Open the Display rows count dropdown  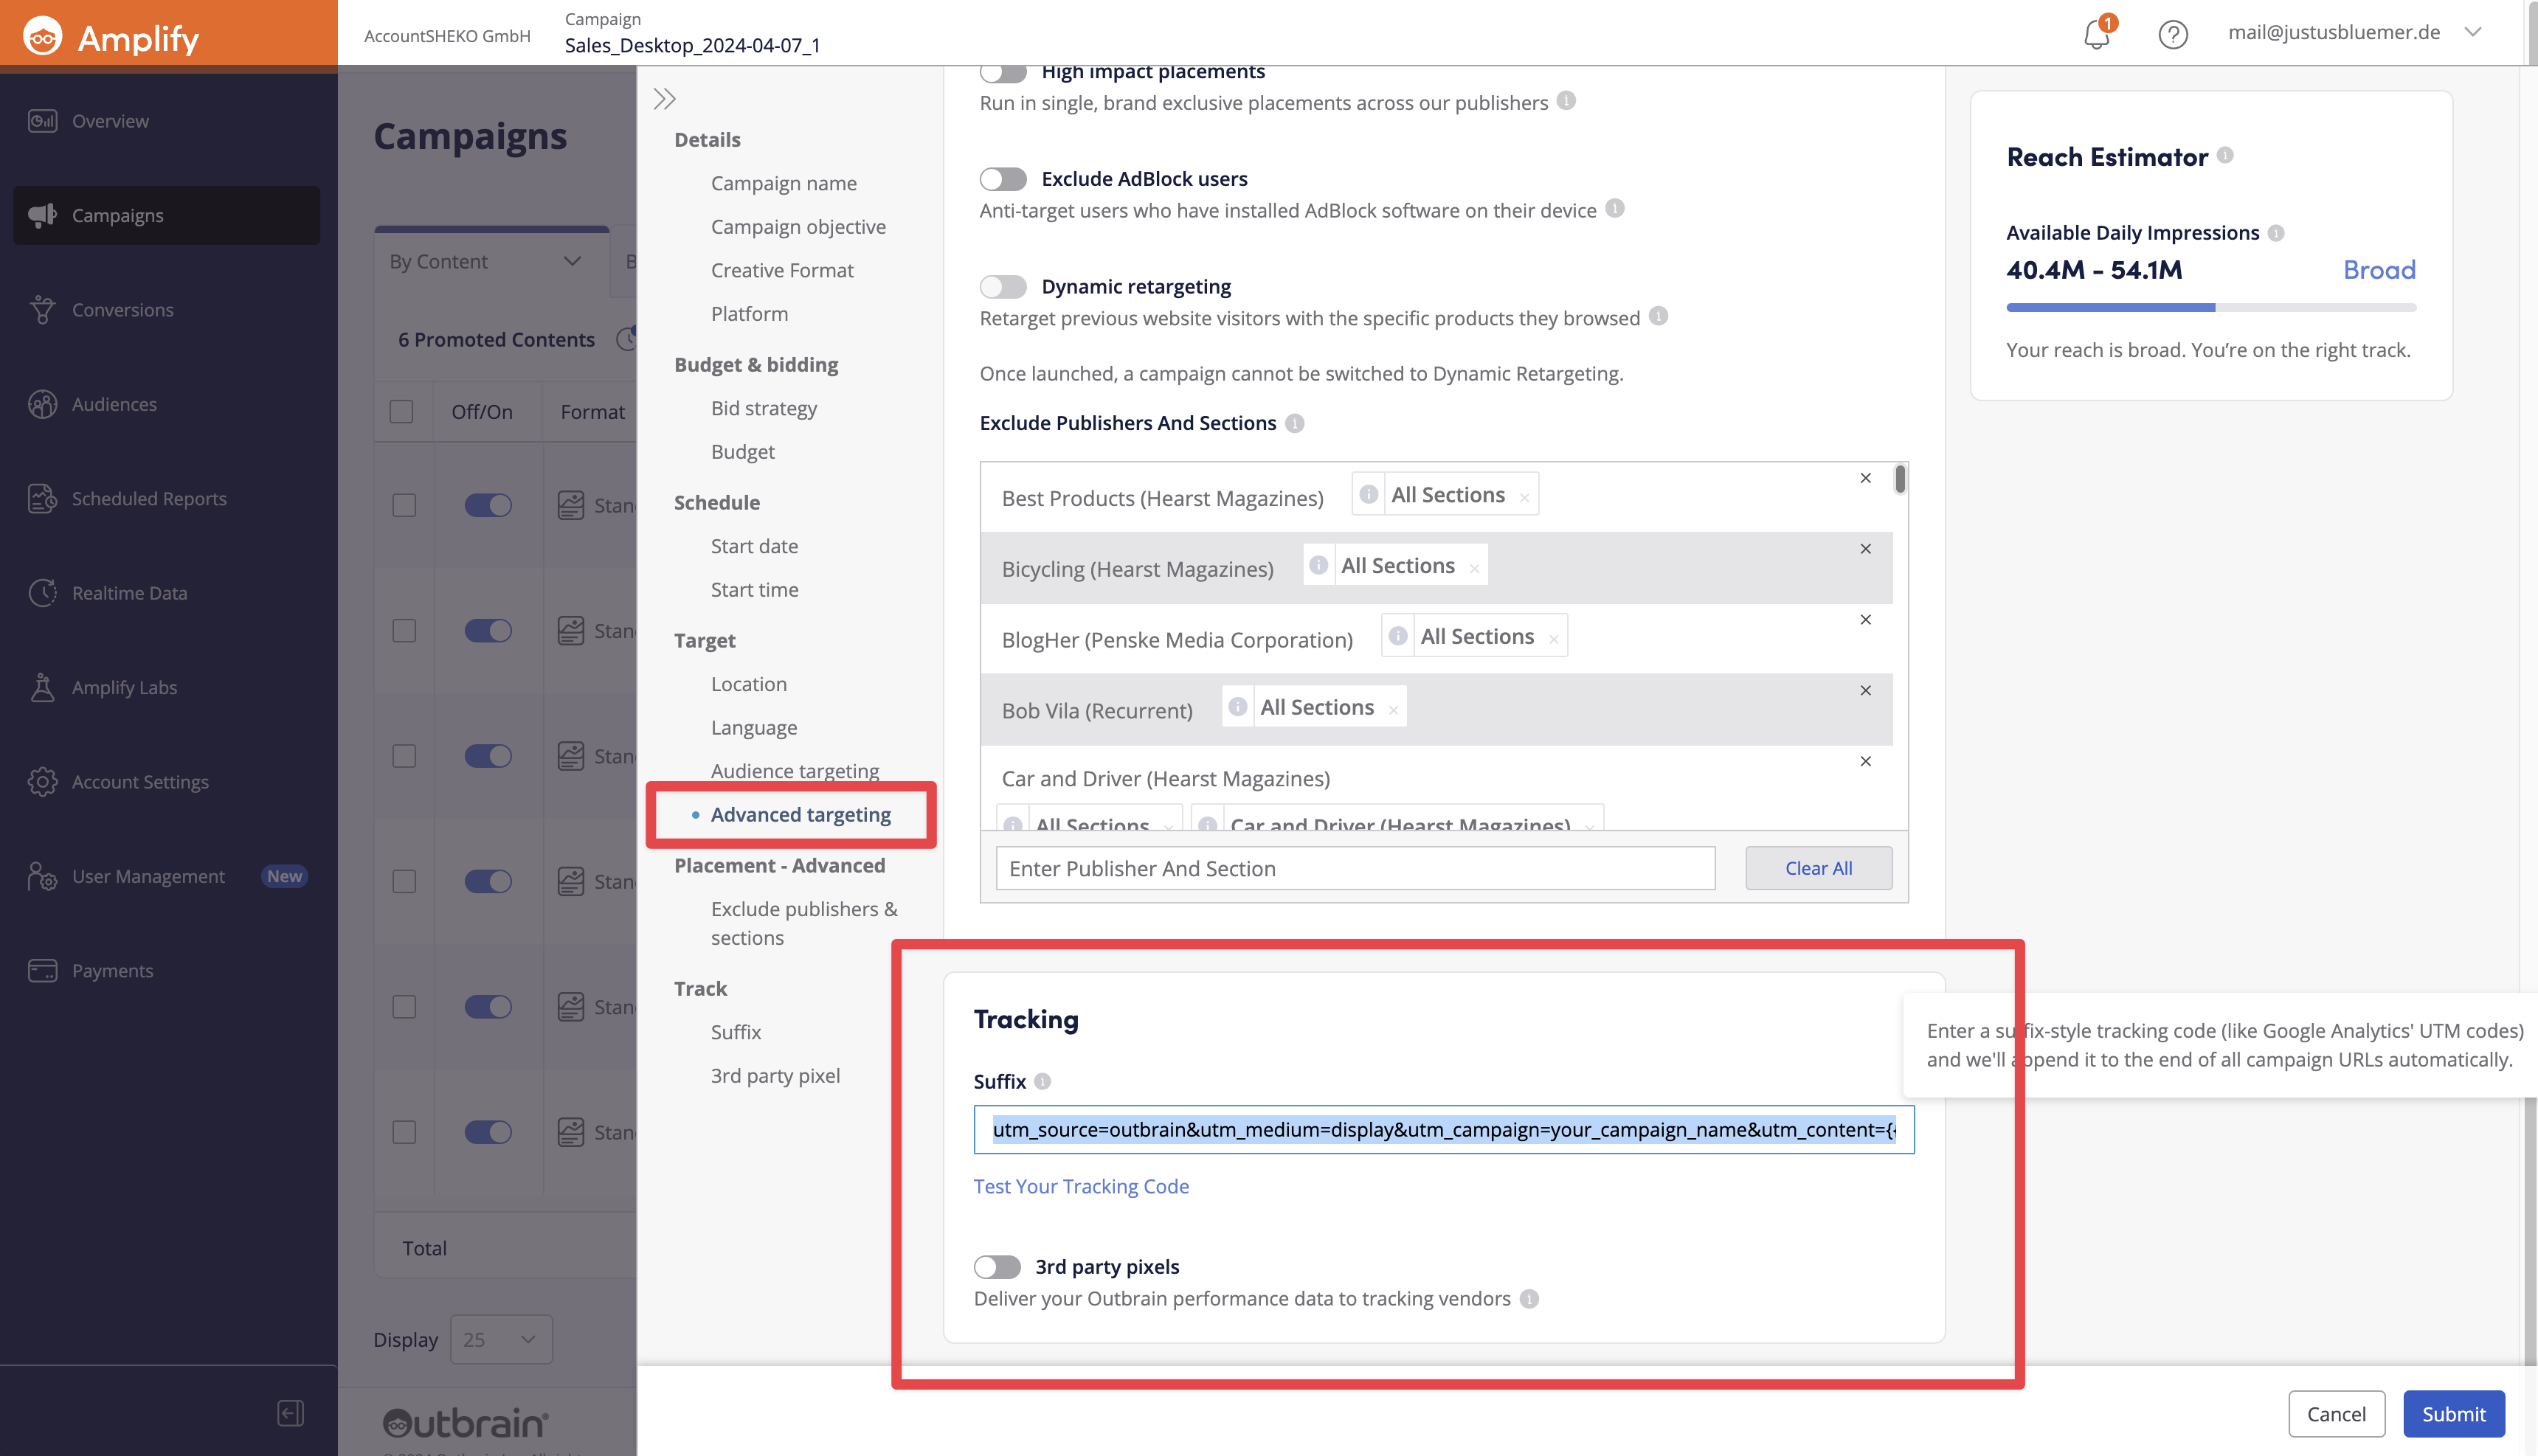(501, 1339)
